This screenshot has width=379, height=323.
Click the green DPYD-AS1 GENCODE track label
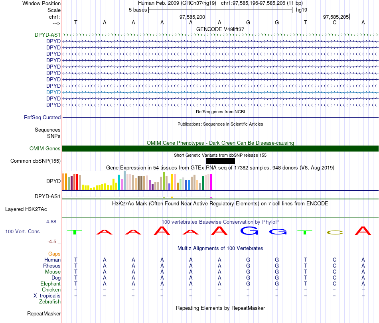[47, 35]
